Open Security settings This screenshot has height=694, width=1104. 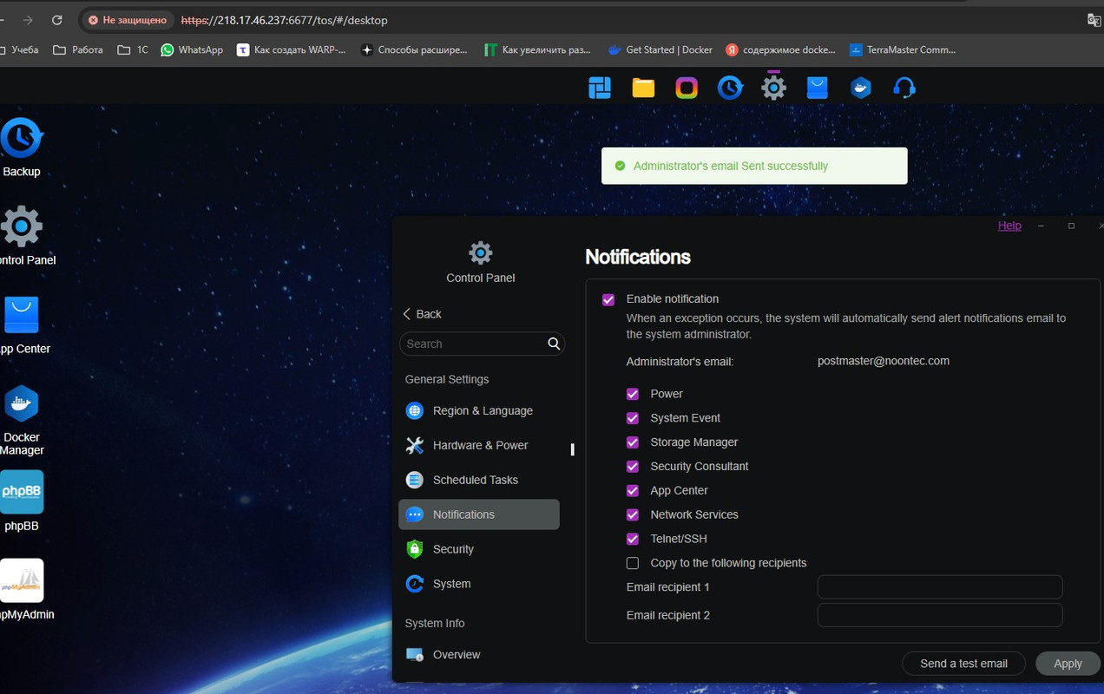click(479, 549)
